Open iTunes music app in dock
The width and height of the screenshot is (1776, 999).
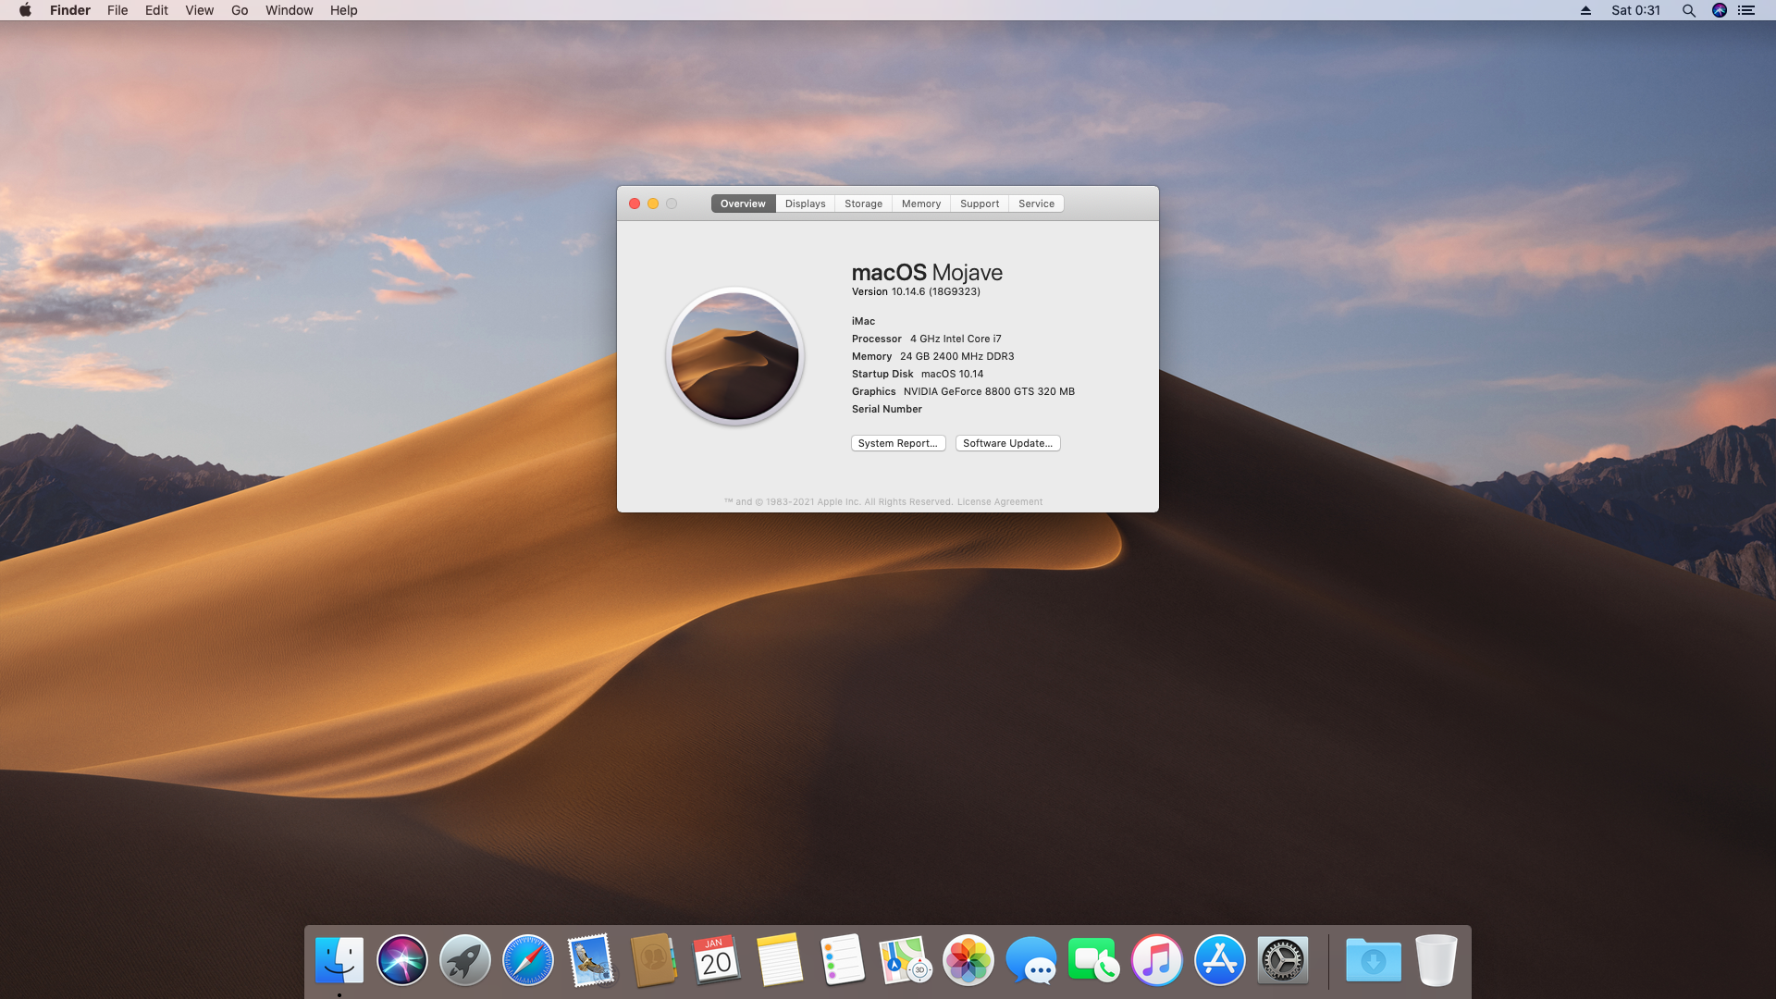1156,960
